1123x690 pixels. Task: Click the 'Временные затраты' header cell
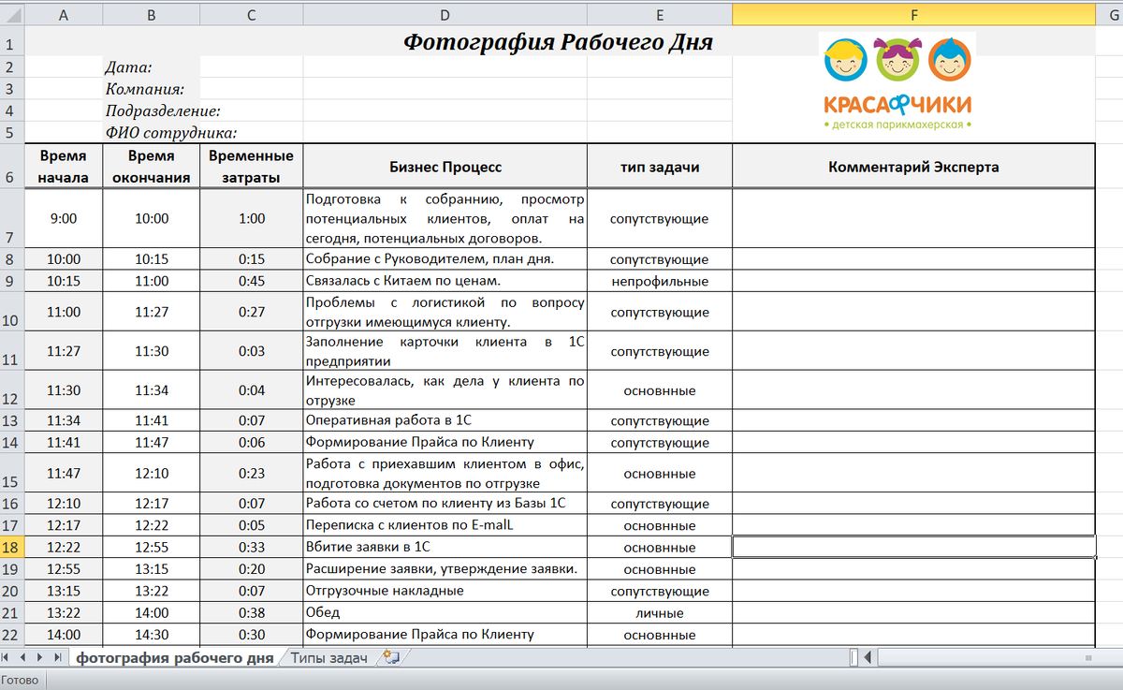pyautogui.click(x=251, y=167)
